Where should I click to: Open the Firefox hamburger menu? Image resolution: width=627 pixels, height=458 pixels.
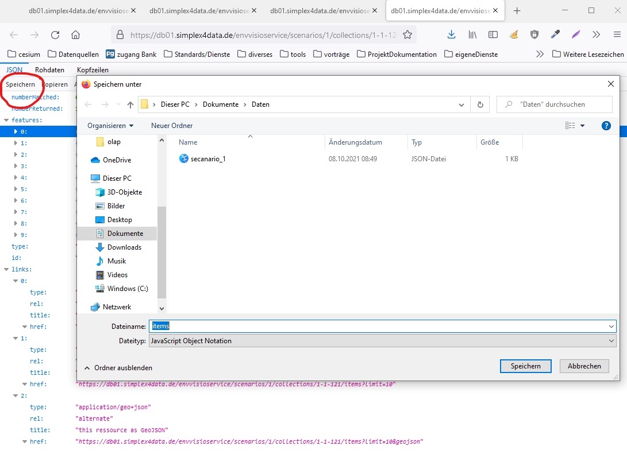click(x=618, y=34)
